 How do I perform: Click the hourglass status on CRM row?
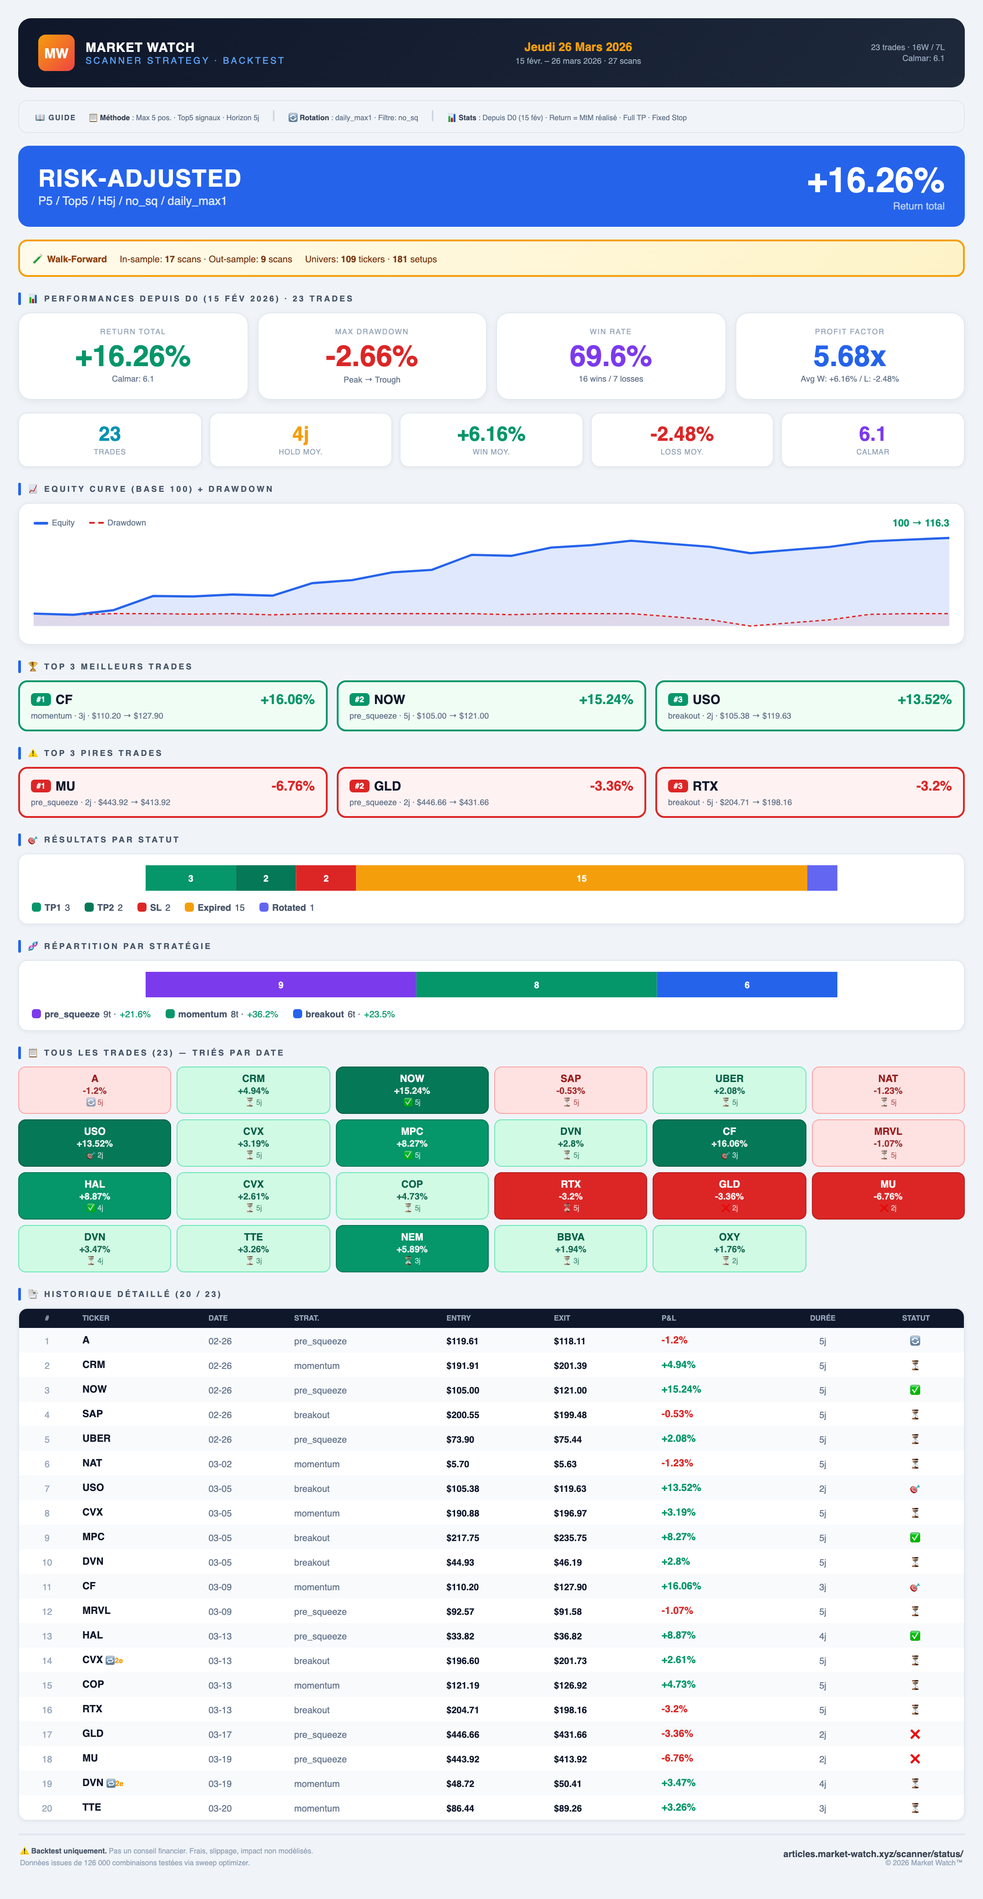point(914,1366)
